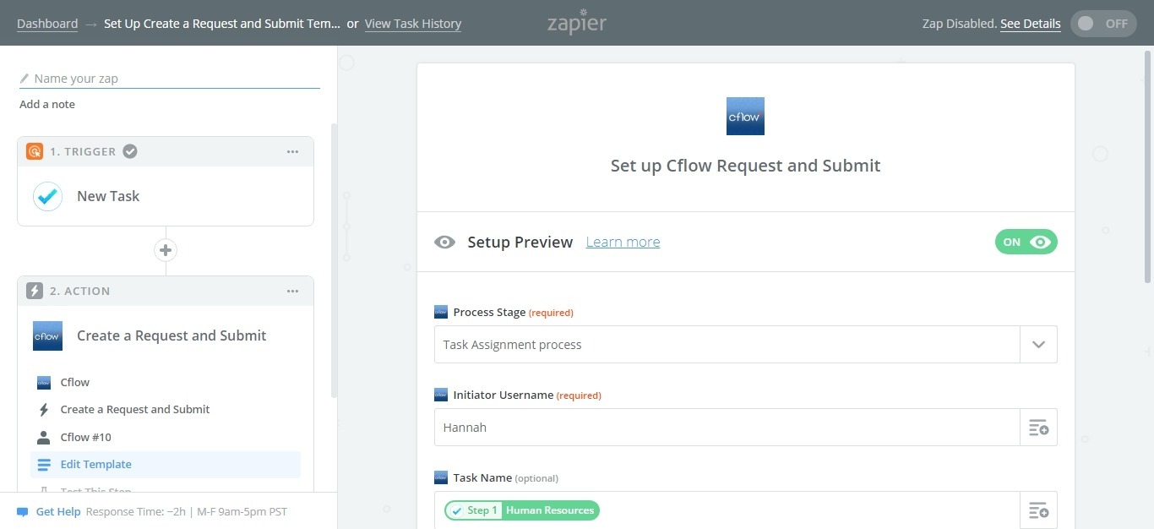Go to the Dashboard link
The image size is (1154, 529).
tap(47, 24)
